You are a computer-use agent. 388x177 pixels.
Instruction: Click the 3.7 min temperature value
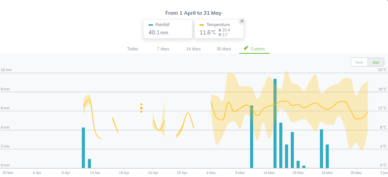(x=225, y=35)
